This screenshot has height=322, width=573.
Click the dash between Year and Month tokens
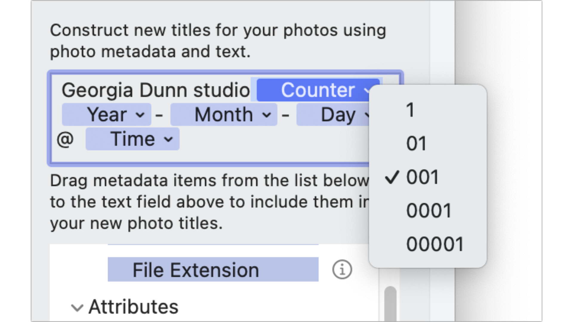[x=159, y=115]
